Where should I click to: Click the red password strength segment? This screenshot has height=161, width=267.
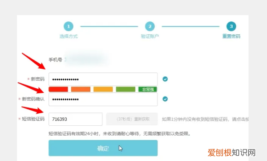click(x=58, y=89)
